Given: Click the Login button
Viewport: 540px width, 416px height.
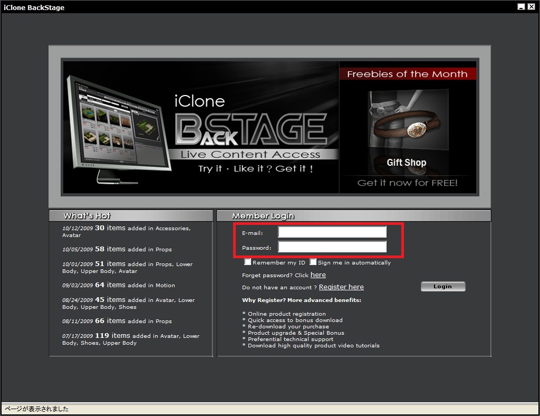Looking at the screenshot, I should click(443, 287).
